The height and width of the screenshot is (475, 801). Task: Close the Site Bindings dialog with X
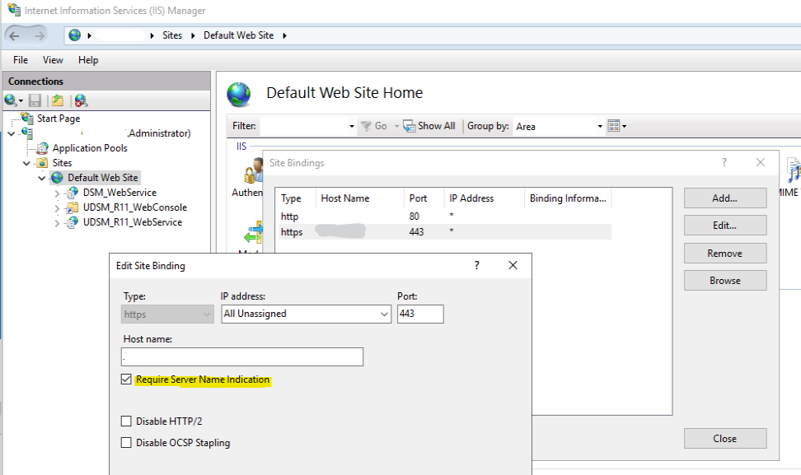pos(760,162)
